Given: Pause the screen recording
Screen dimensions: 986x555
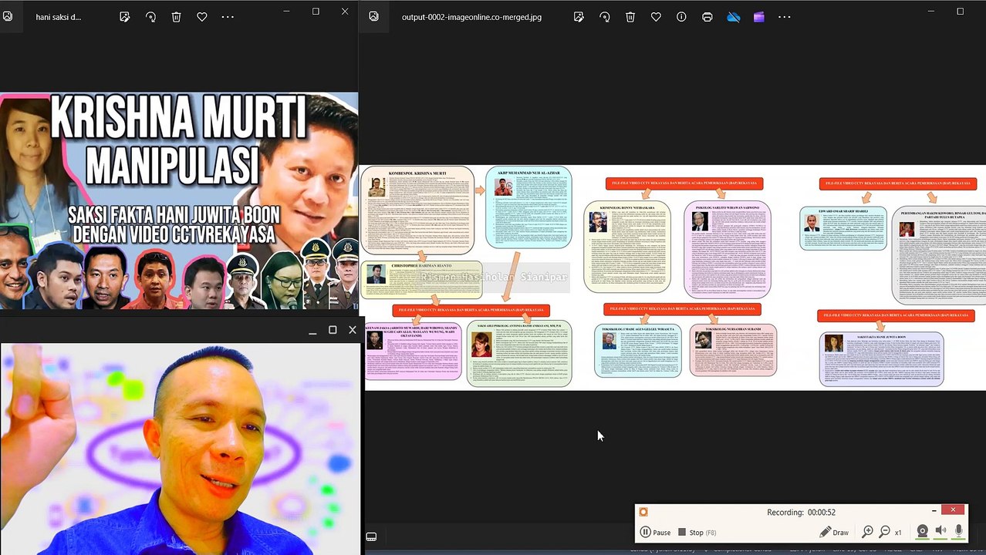Looking at the screenshot, I should tap(655, 532).
